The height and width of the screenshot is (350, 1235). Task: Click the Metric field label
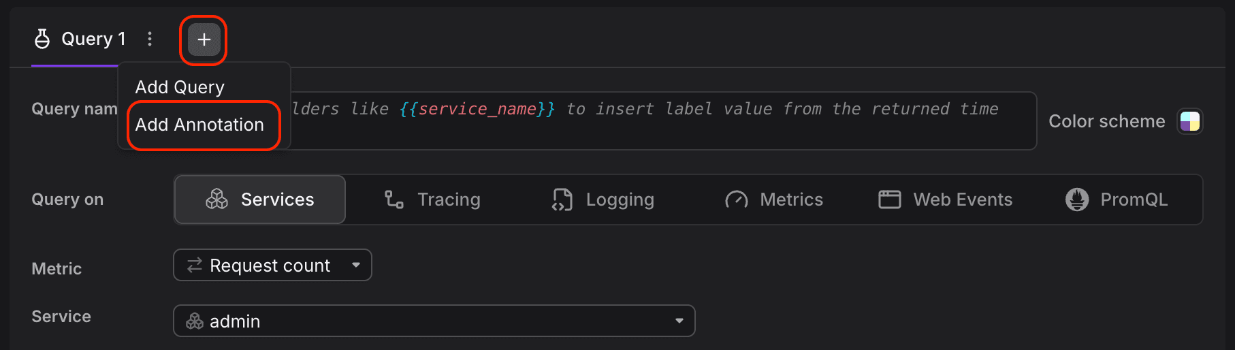[57, 269]
